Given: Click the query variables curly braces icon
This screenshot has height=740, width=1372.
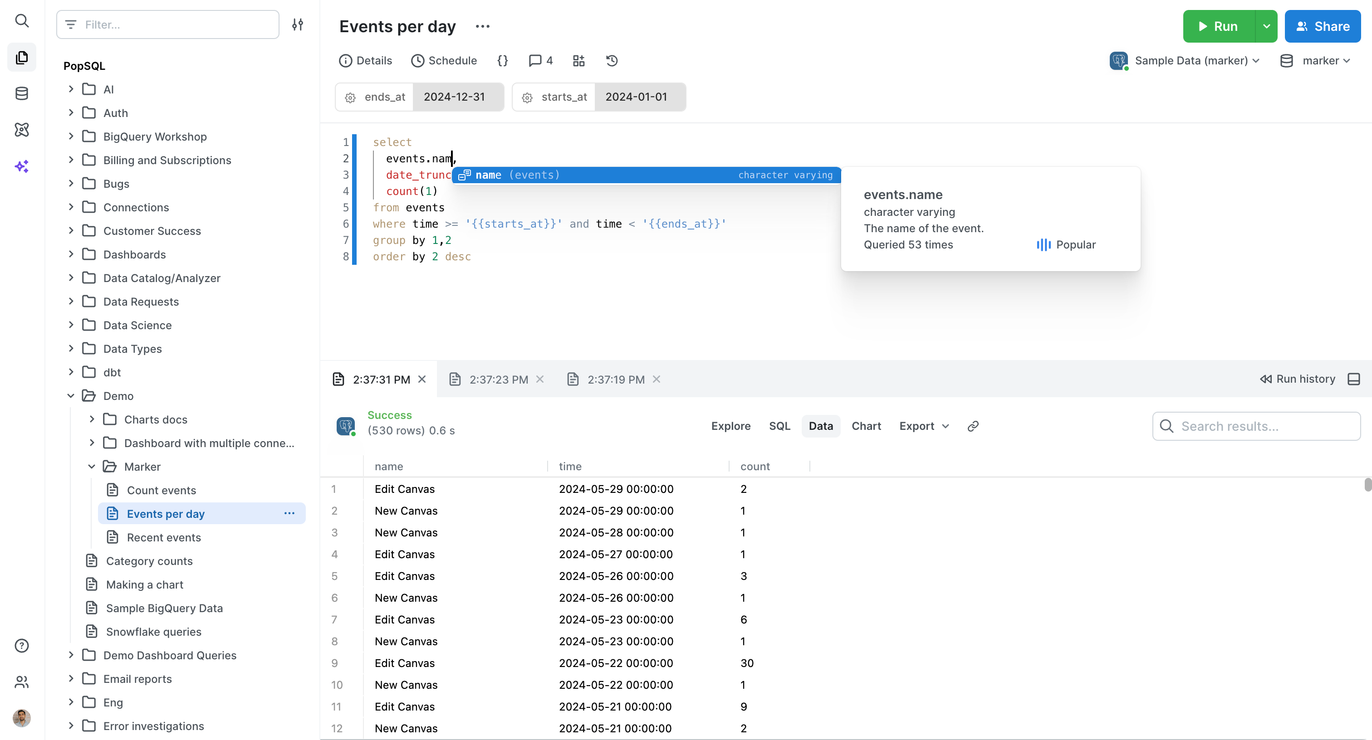Looking at the screenshot, I should point(502,61).
